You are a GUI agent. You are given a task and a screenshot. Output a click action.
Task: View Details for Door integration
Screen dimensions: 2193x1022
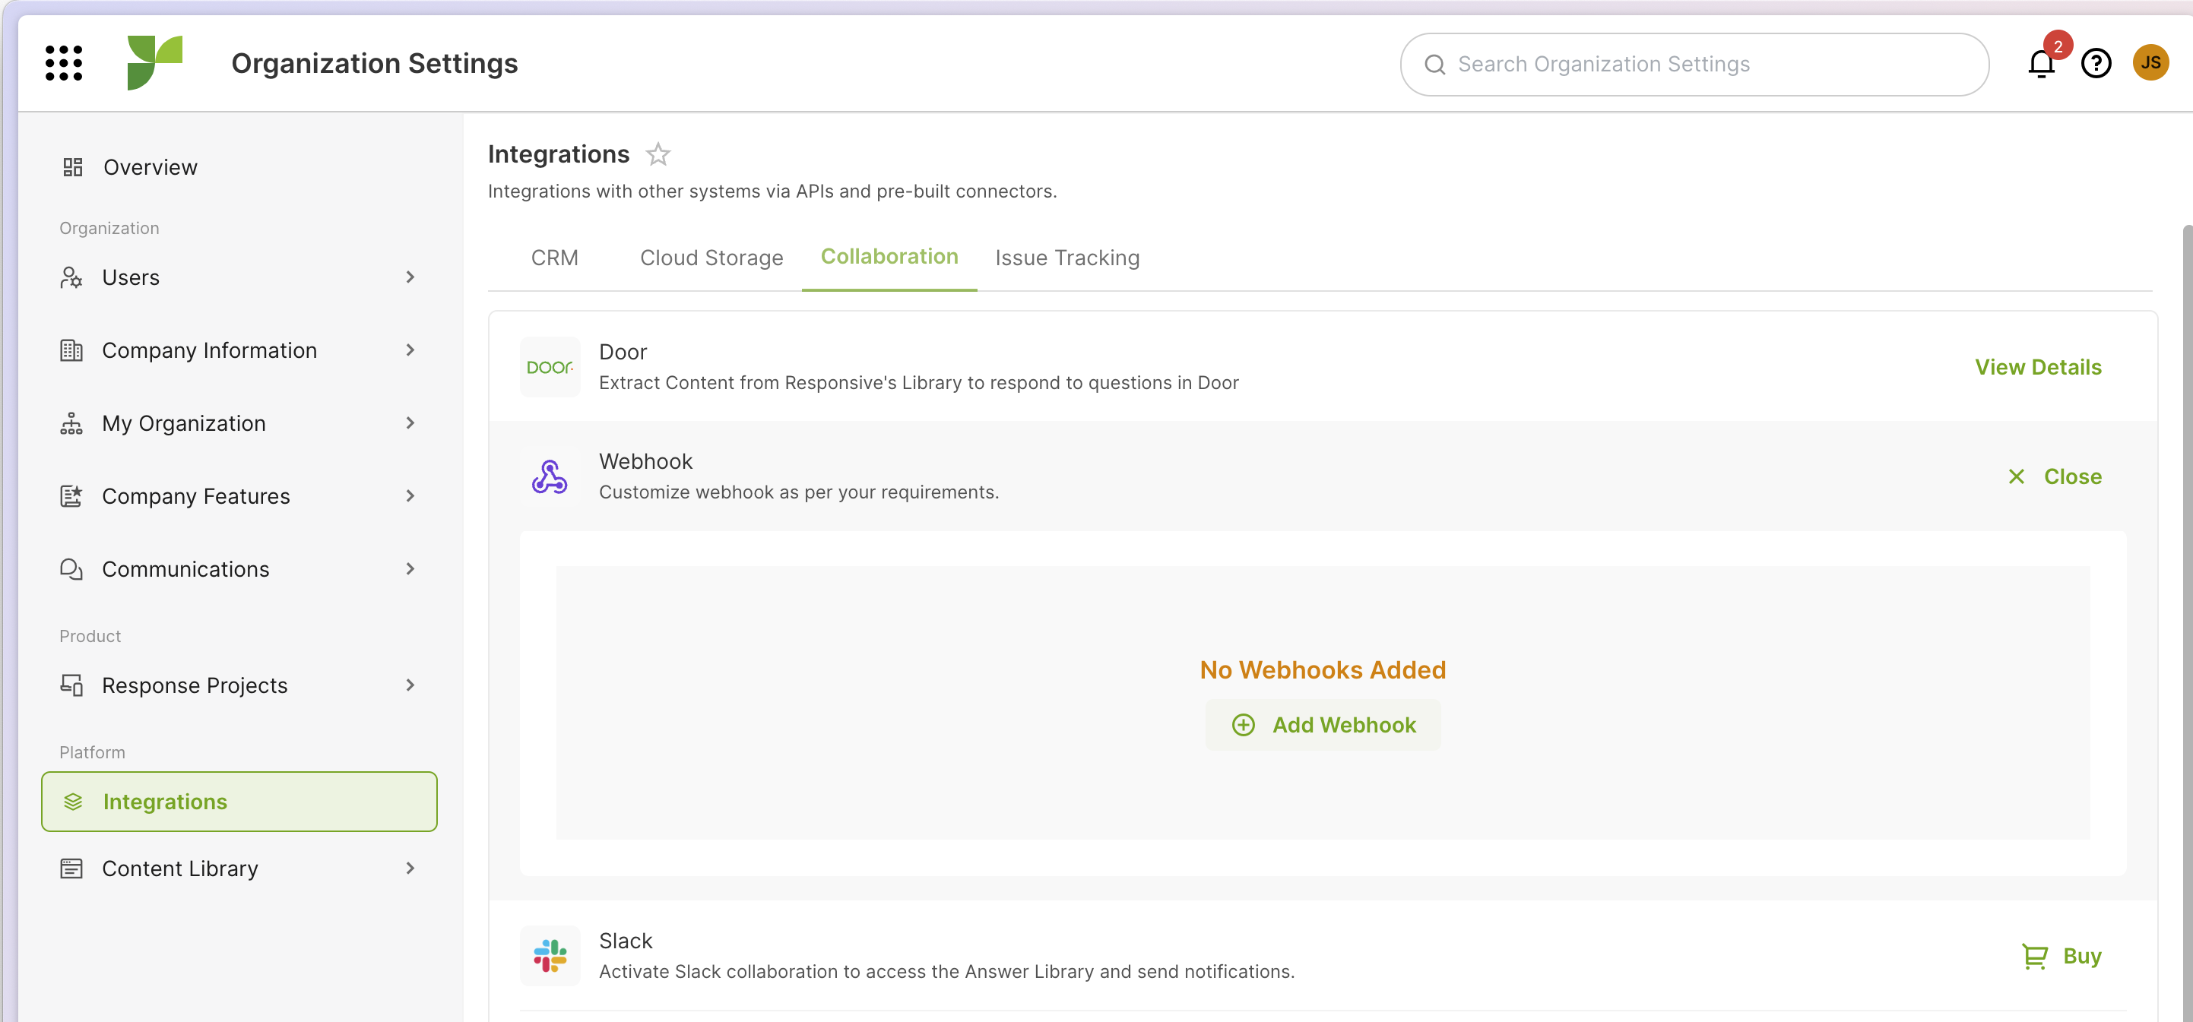pyautogui.click(x=2038, y=367)
